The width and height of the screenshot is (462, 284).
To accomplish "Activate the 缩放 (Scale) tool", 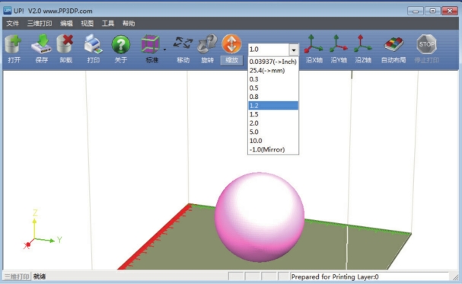I will 231,44.
